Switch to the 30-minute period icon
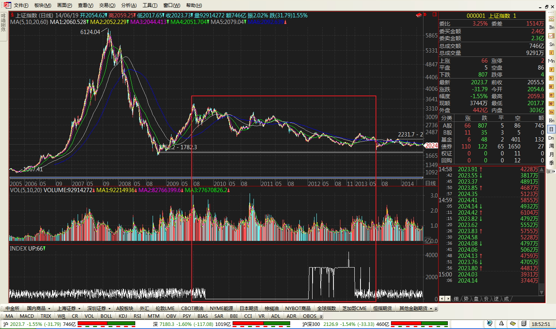This screenshot has height=329, width=556. [551, 104]
